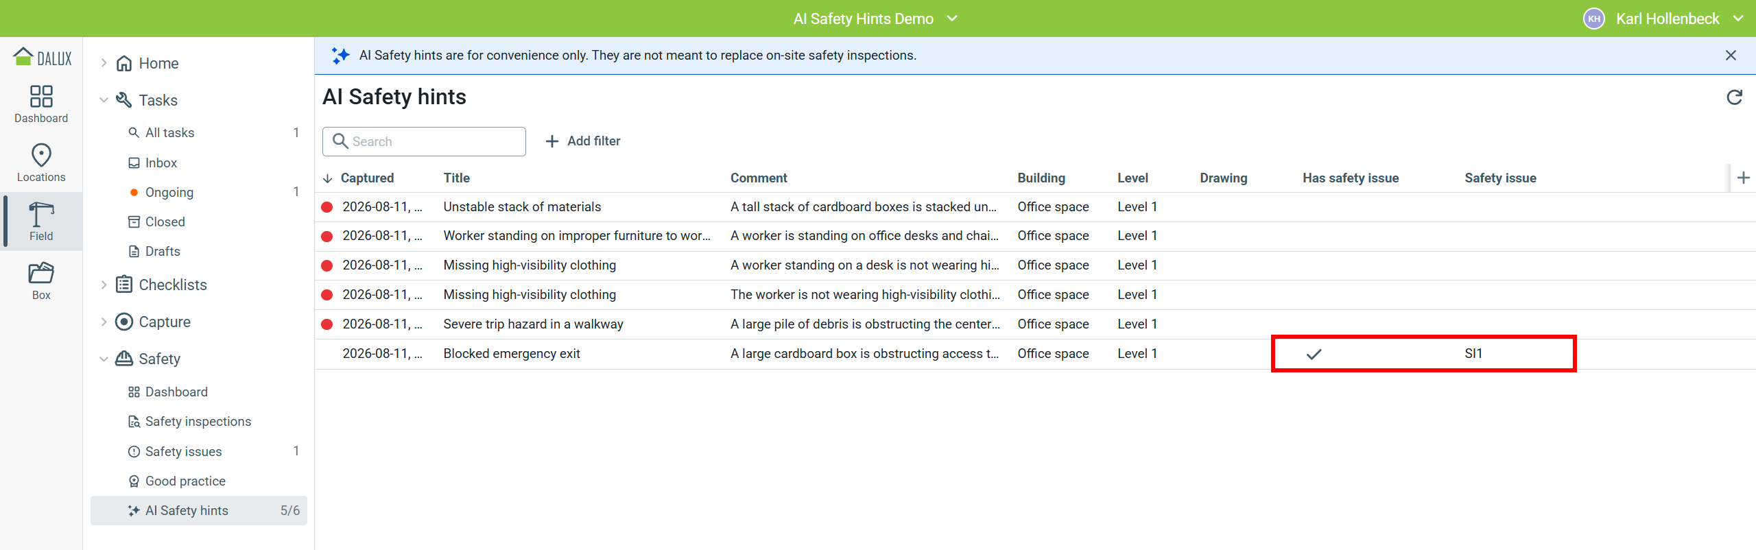Expand the Home tree node
Viewport: 1756px width, 550px height.
(x=104, y=63)
